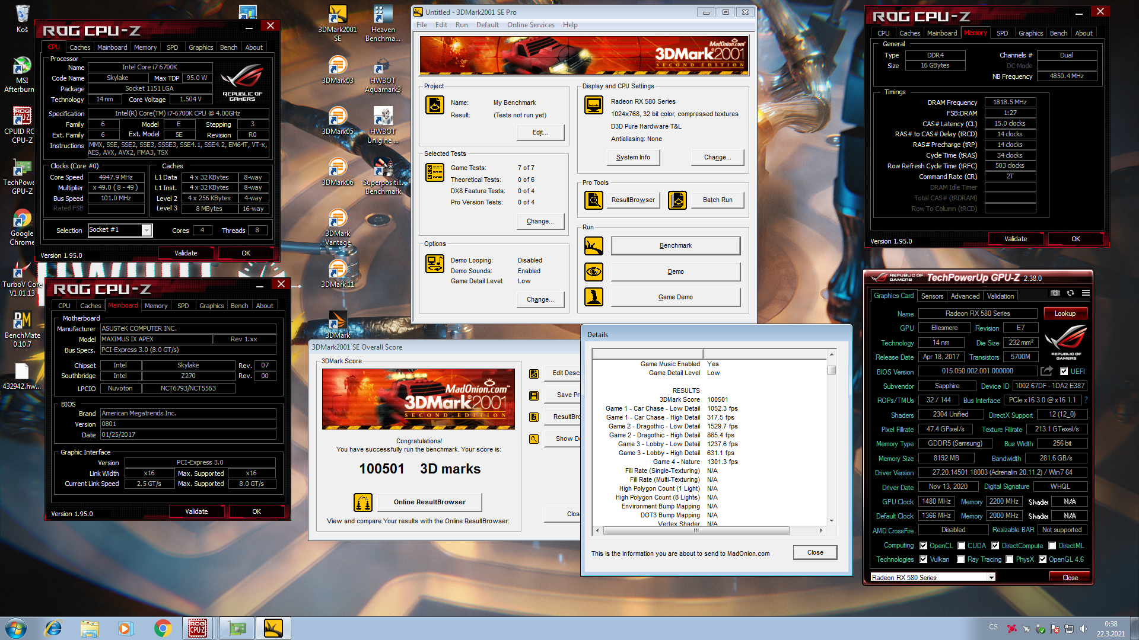Switch to the Advanced tab in GPU-Z
Screen dimensions: 1139x640
pyautogui.click(x=965, y=296)
